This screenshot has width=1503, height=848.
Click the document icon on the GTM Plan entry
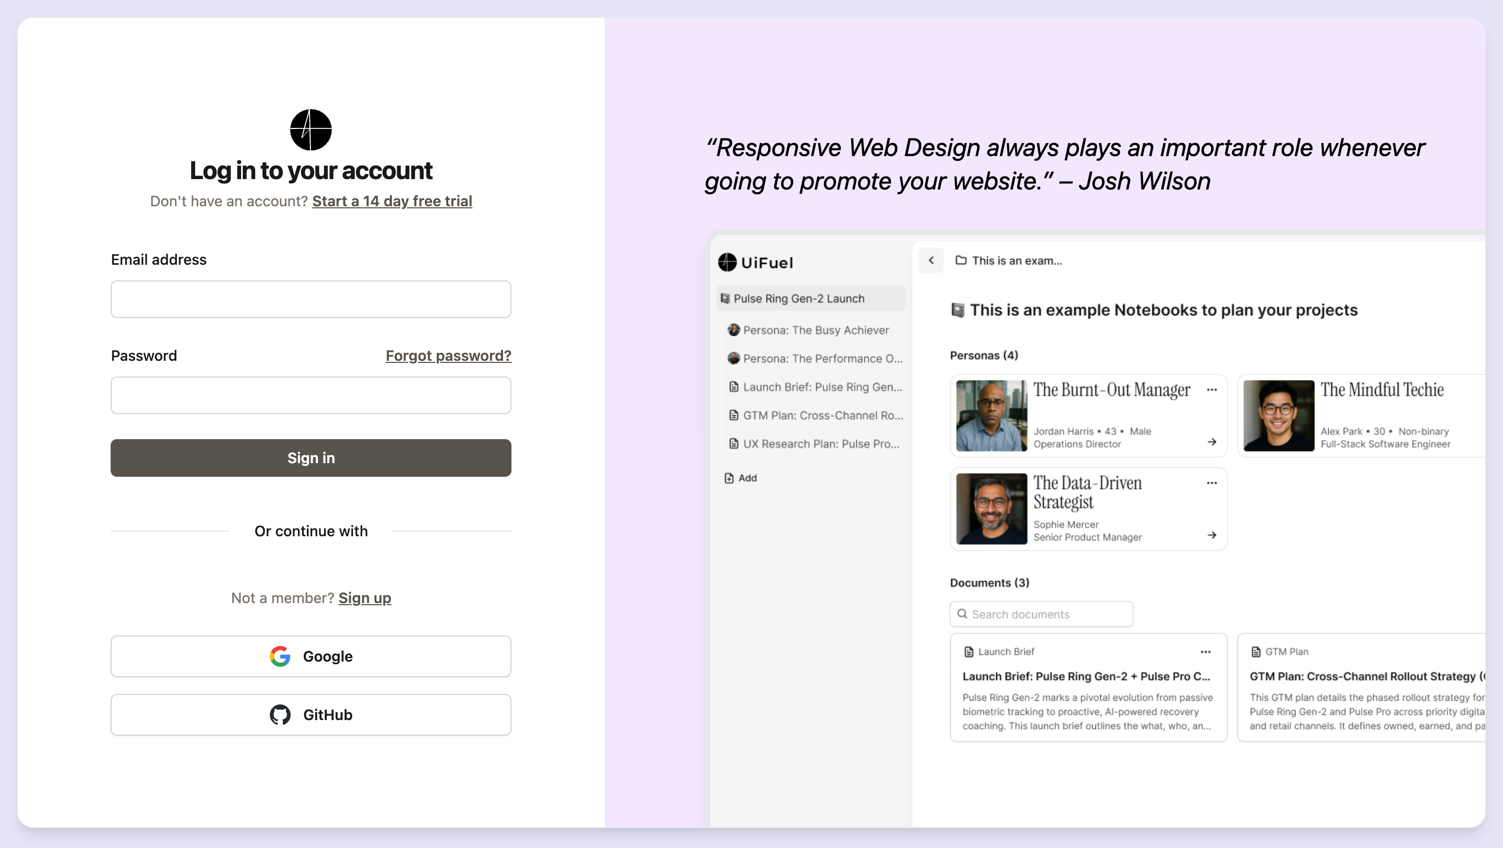point(1256,651)
